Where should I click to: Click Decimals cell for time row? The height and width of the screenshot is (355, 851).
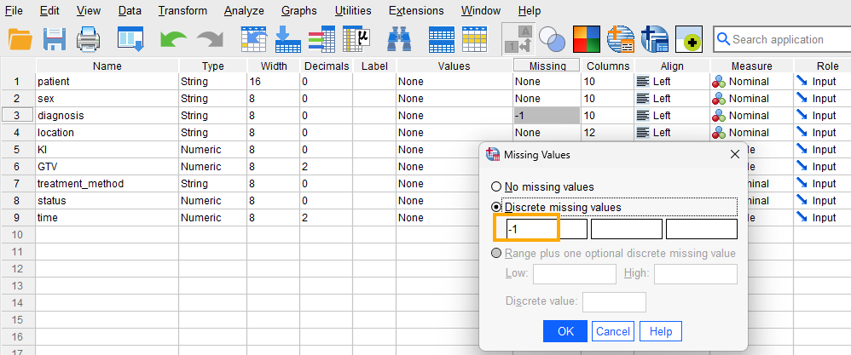click(326, 217)
